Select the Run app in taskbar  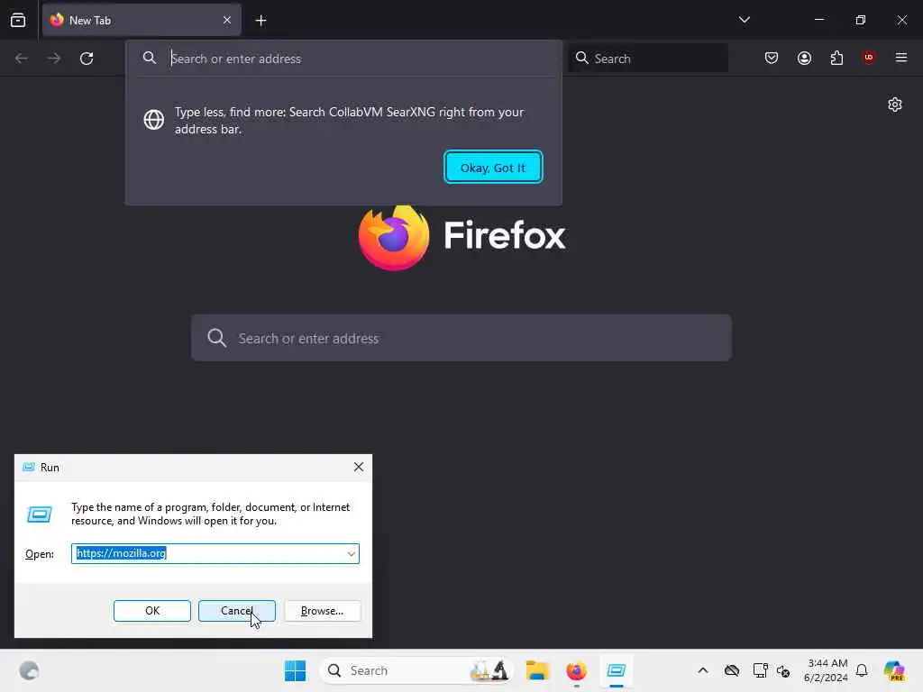(x=617, y=670)
